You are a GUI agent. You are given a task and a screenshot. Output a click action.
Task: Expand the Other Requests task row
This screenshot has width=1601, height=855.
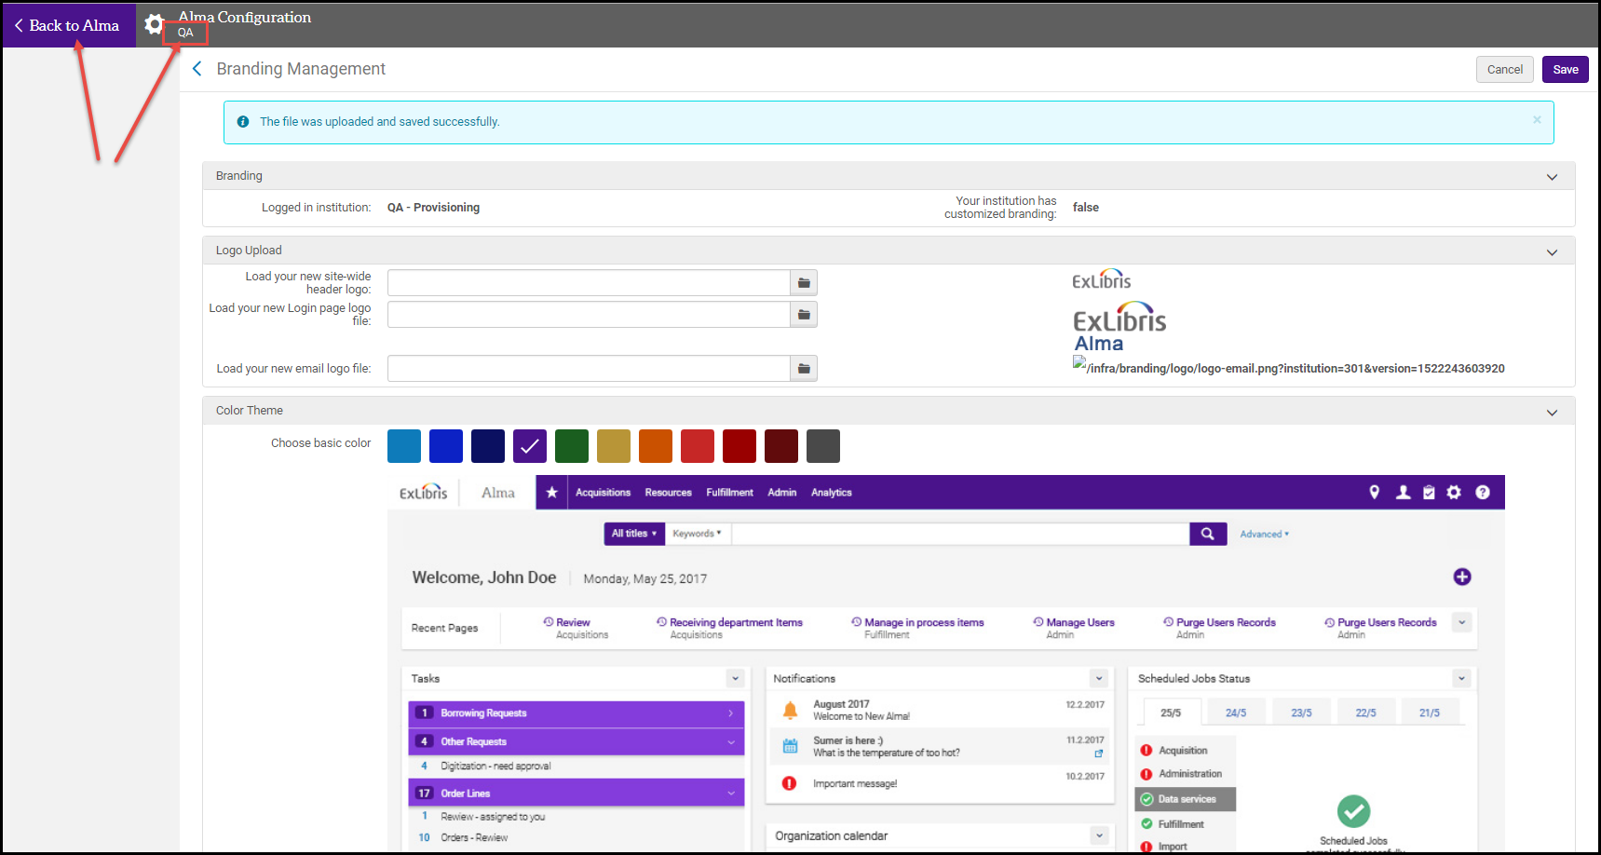[x=577, y=742]
